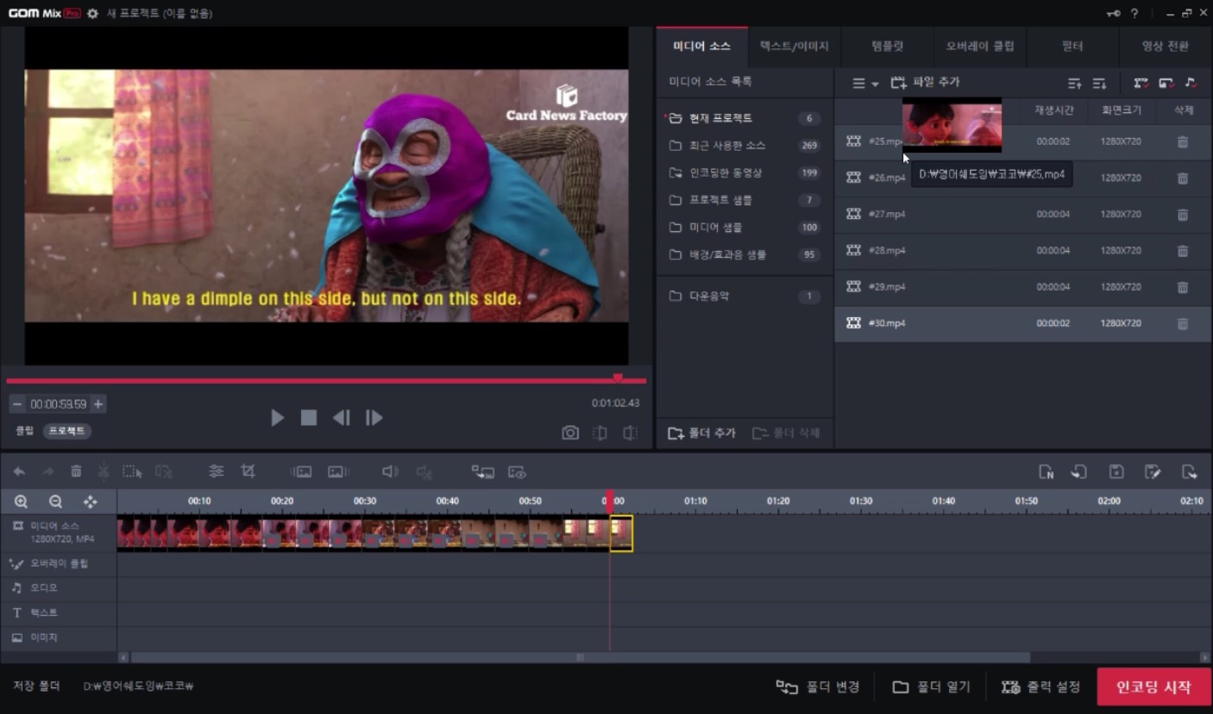Toggle video file filter in media list
Screen dimensions: 1213x714
tap(1141, 83)
